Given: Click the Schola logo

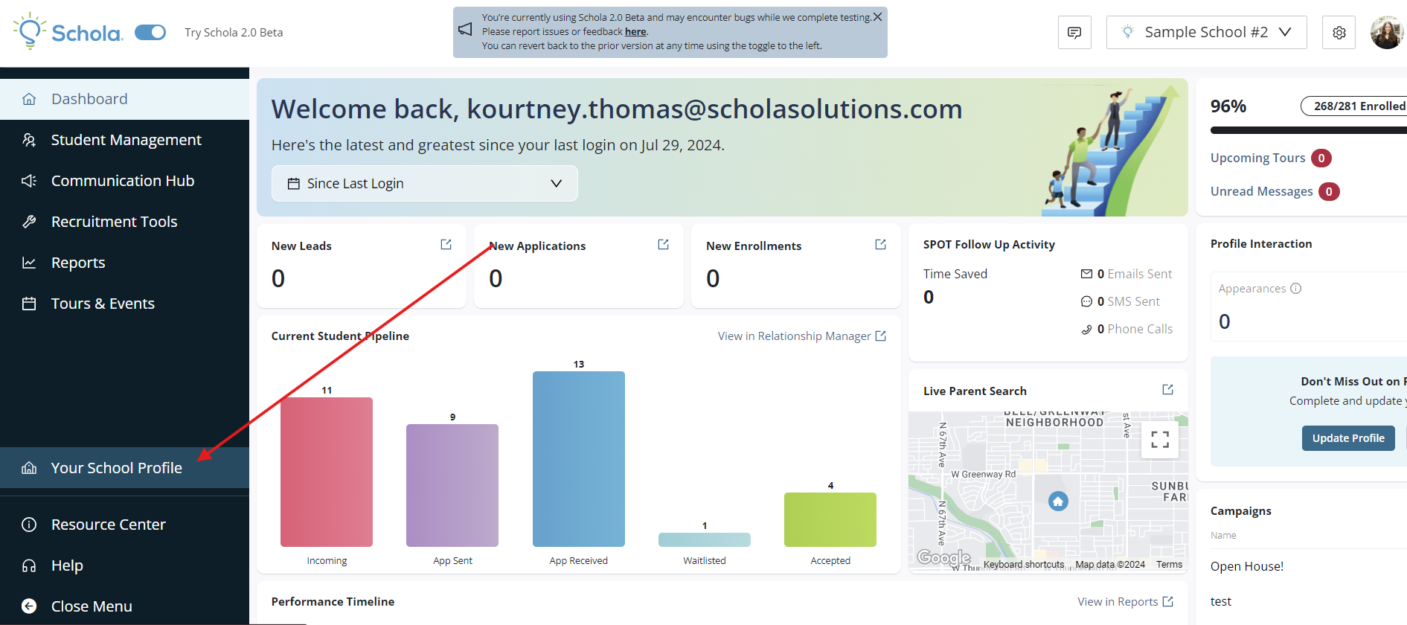Looking at the screenshot, I should (68, 31).
